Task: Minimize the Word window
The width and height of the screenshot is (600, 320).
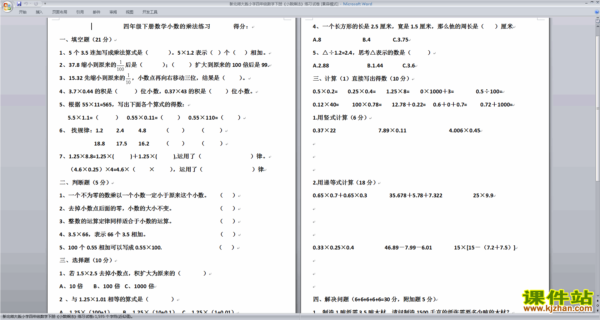Action: 586,3
